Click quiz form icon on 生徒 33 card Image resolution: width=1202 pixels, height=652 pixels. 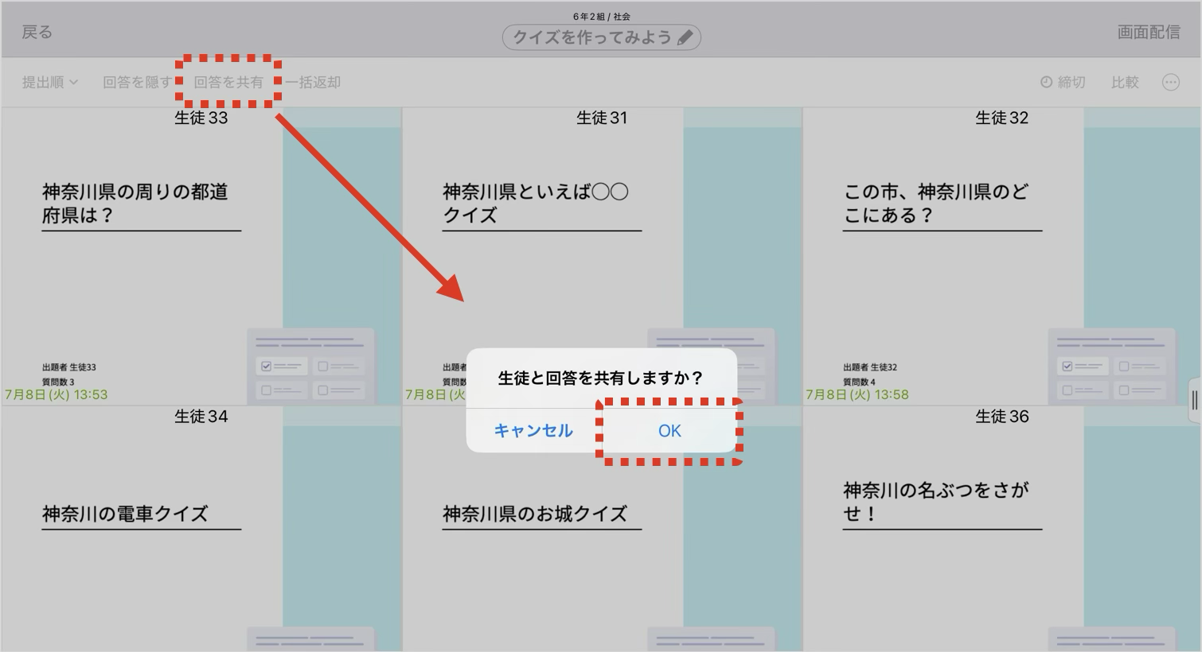(x=310, y=366)
